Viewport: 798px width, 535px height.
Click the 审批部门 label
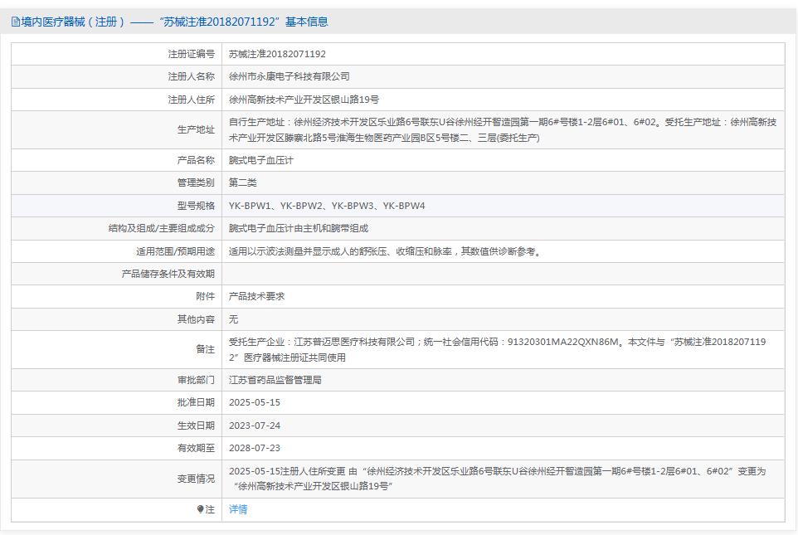196,380
